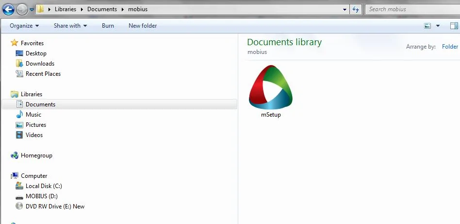Open the Share with menu
Viewport: 460px width, 224px height.
click(x=70, y=26)
